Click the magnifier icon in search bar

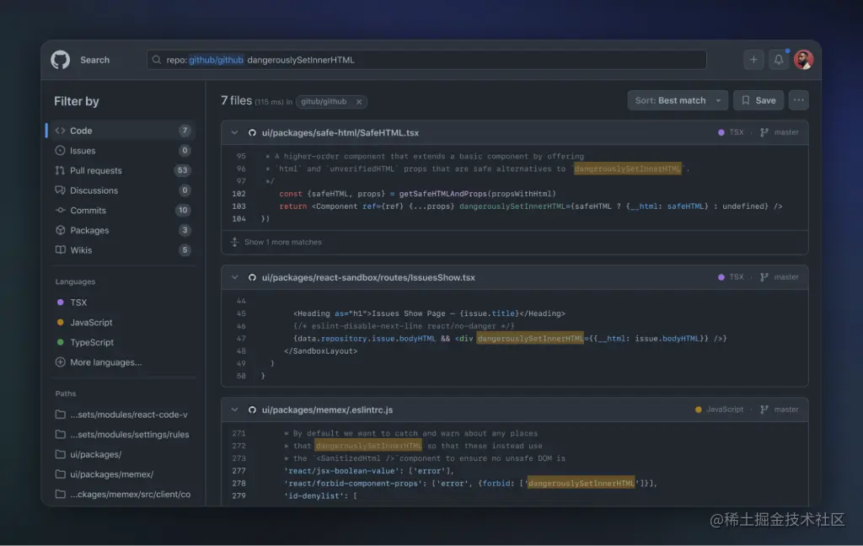pos(157,60)
